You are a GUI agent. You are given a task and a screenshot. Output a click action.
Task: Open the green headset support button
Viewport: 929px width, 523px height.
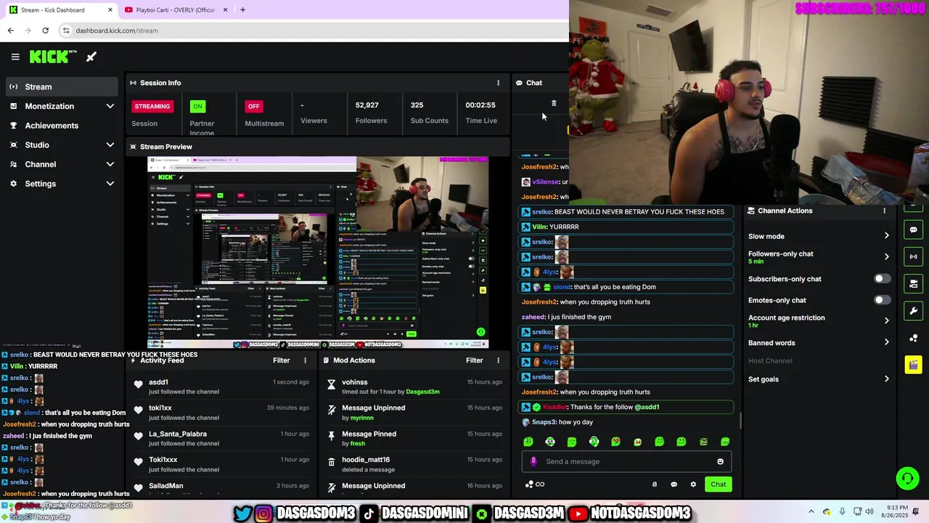[x=907, y=478]
